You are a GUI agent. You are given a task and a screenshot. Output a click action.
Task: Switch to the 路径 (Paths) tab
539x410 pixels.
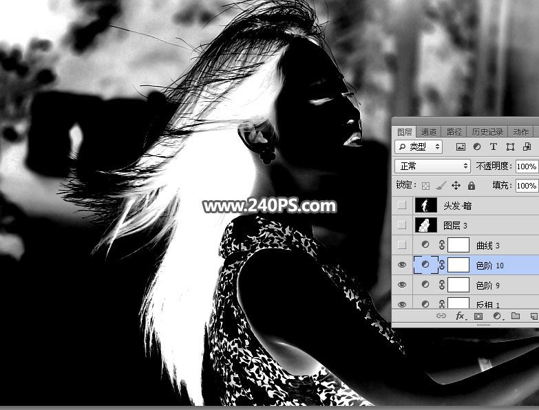(454, 132)
